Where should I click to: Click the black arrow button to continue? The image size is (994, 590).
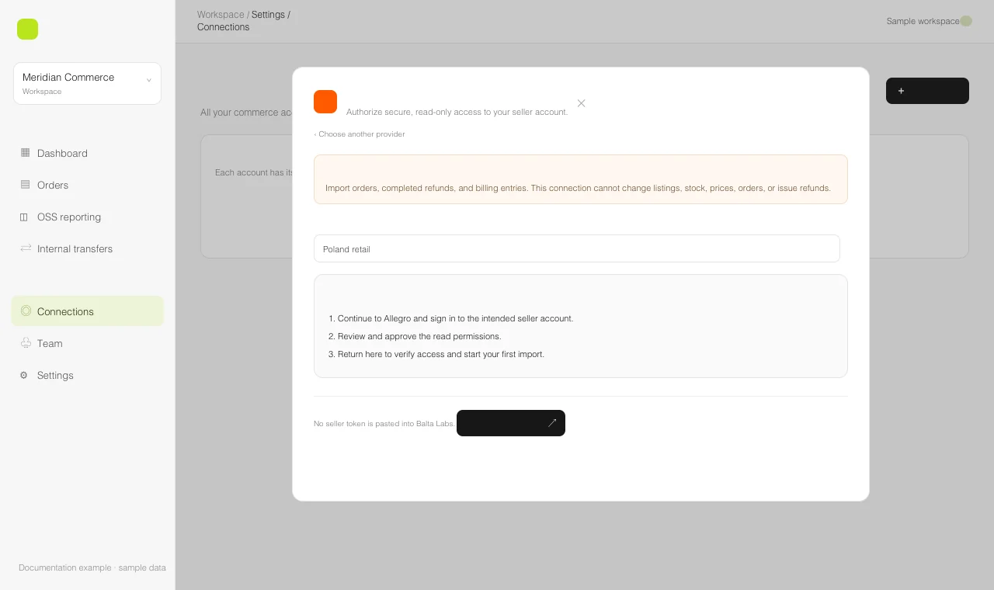[x=511, y=423]
